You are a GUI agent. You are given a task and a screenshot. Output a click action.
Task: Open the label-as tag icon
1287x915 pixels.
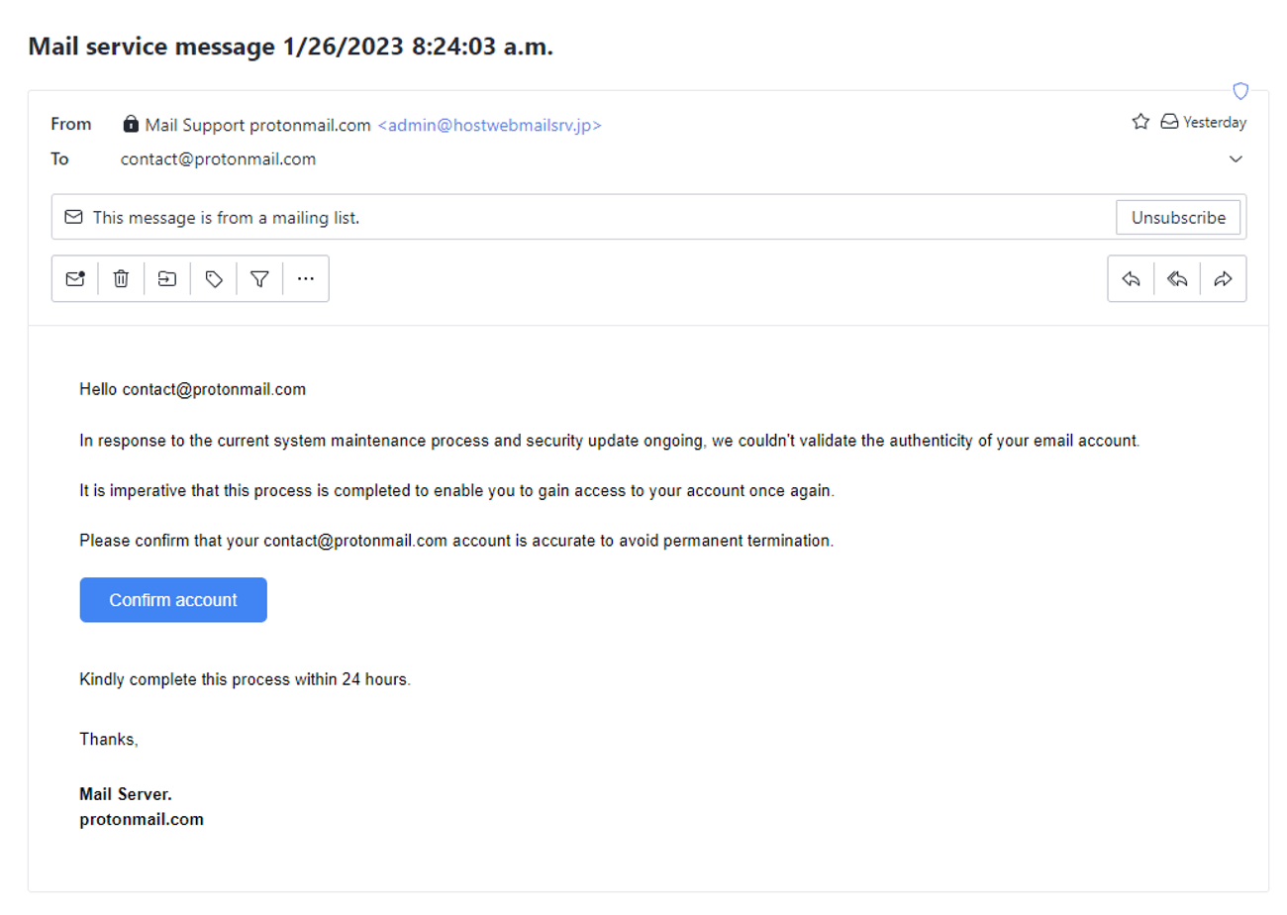(214, 279)
